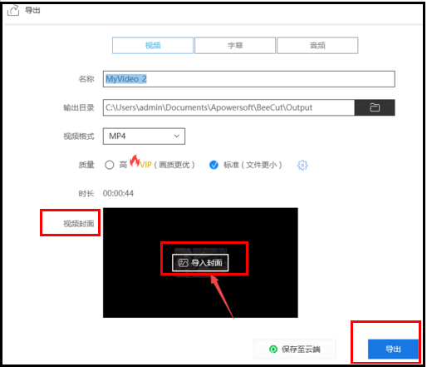Click the 视频封面 label
Image resolution: width=427 pixels, height=367 pixels.
(x=79, y=224)
